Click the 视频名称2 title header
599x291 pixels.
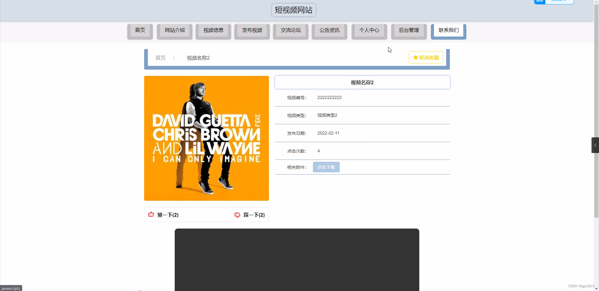[x=363, y=82]
